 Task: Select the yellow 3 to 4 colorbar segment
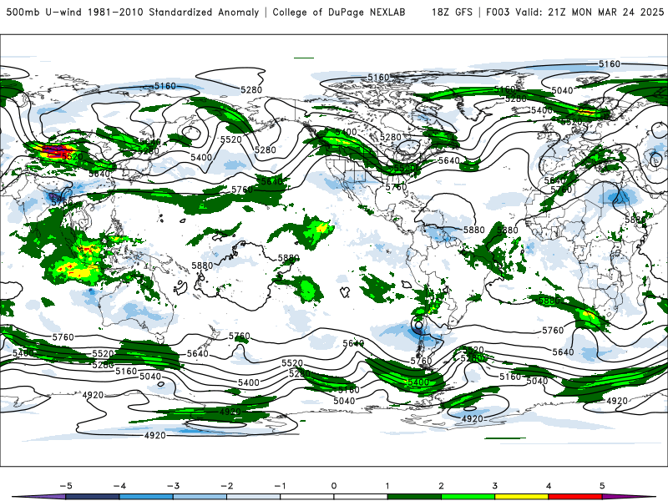tap(522, 497)
